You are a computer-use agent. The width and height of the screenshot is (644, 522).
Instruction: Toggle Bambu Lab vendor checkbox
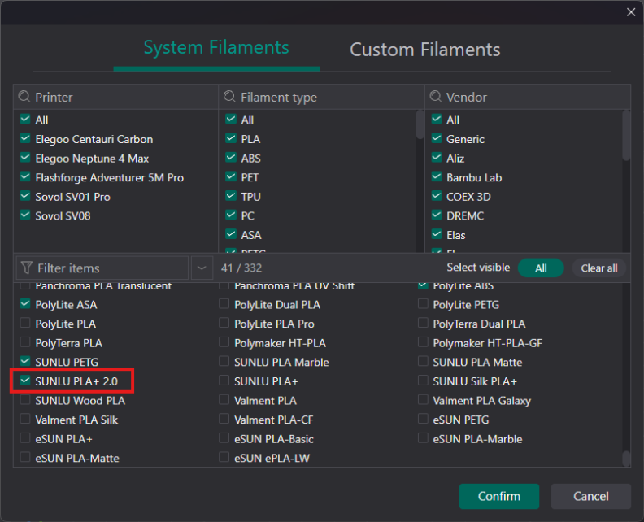tap(437, 177)
